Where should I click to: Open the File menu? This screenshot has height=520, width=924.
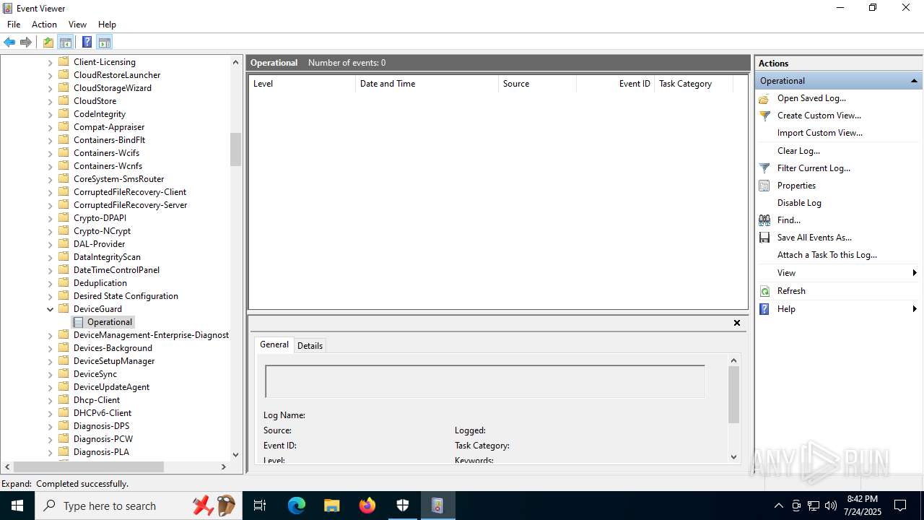[14, 25]
